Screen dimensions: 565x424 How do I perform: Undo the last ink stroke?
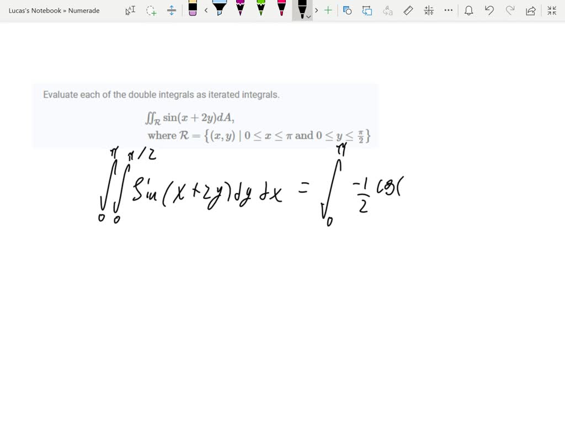click(x=489, y=10)
